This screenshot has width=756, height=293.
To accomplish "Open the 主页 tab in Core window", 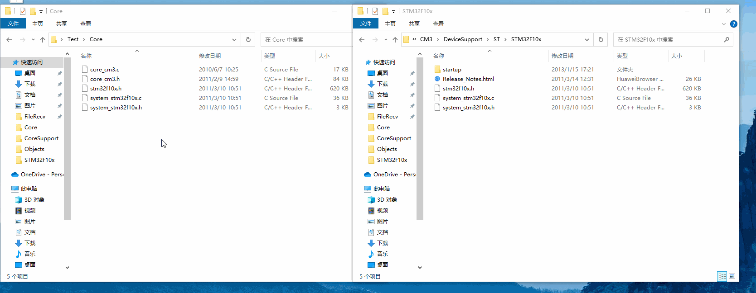I will tap(38, 24).
